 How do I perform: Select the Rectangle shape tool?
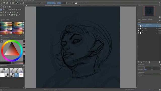6,10
